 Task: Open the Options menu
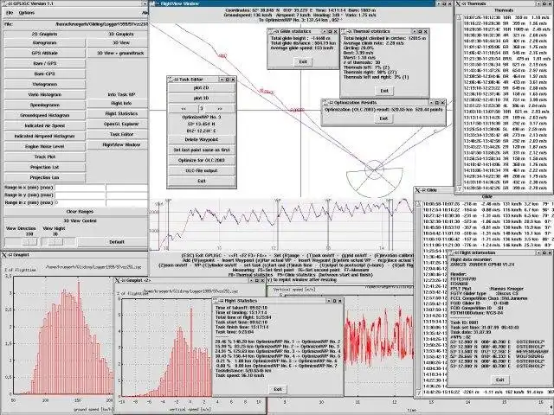[x=27, y=13]
